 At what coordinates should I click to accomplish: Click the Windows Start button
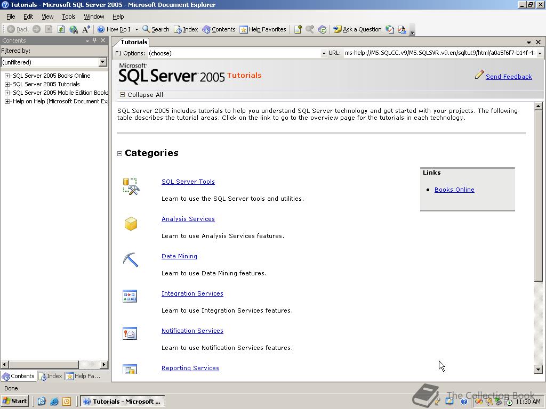tap(14, 401)
